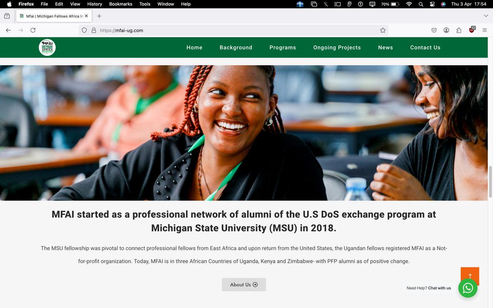Image resolution: width=493 pixels, height=308 pixels.
Task: Open the View menu
Action: point(75,4)
